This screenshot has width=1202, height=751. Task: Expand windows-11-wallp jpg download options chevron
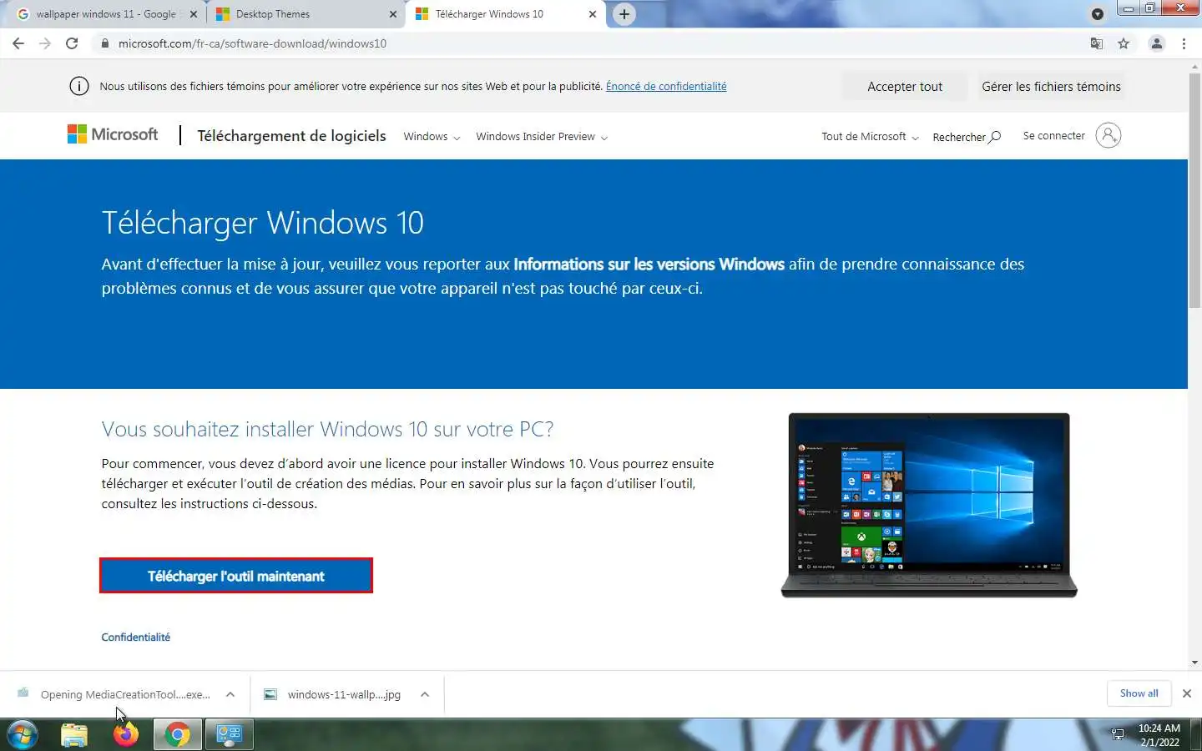click(425, 694)
